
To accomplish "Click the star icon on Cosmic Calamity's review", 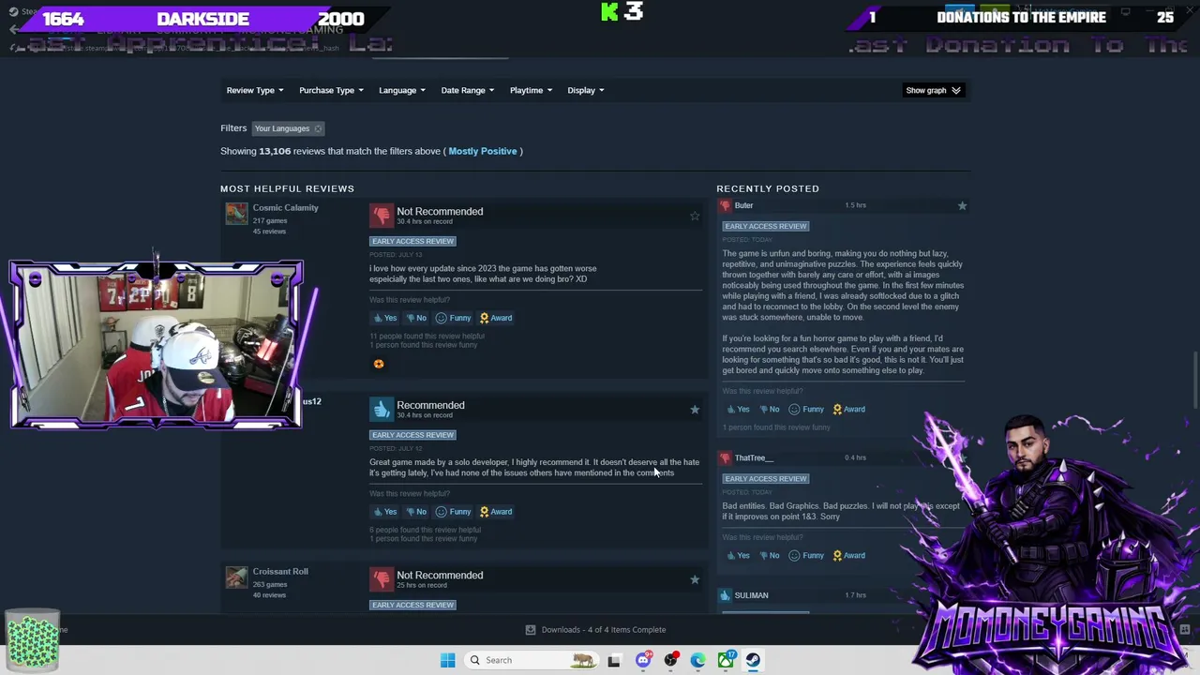I will pos(695,216).
